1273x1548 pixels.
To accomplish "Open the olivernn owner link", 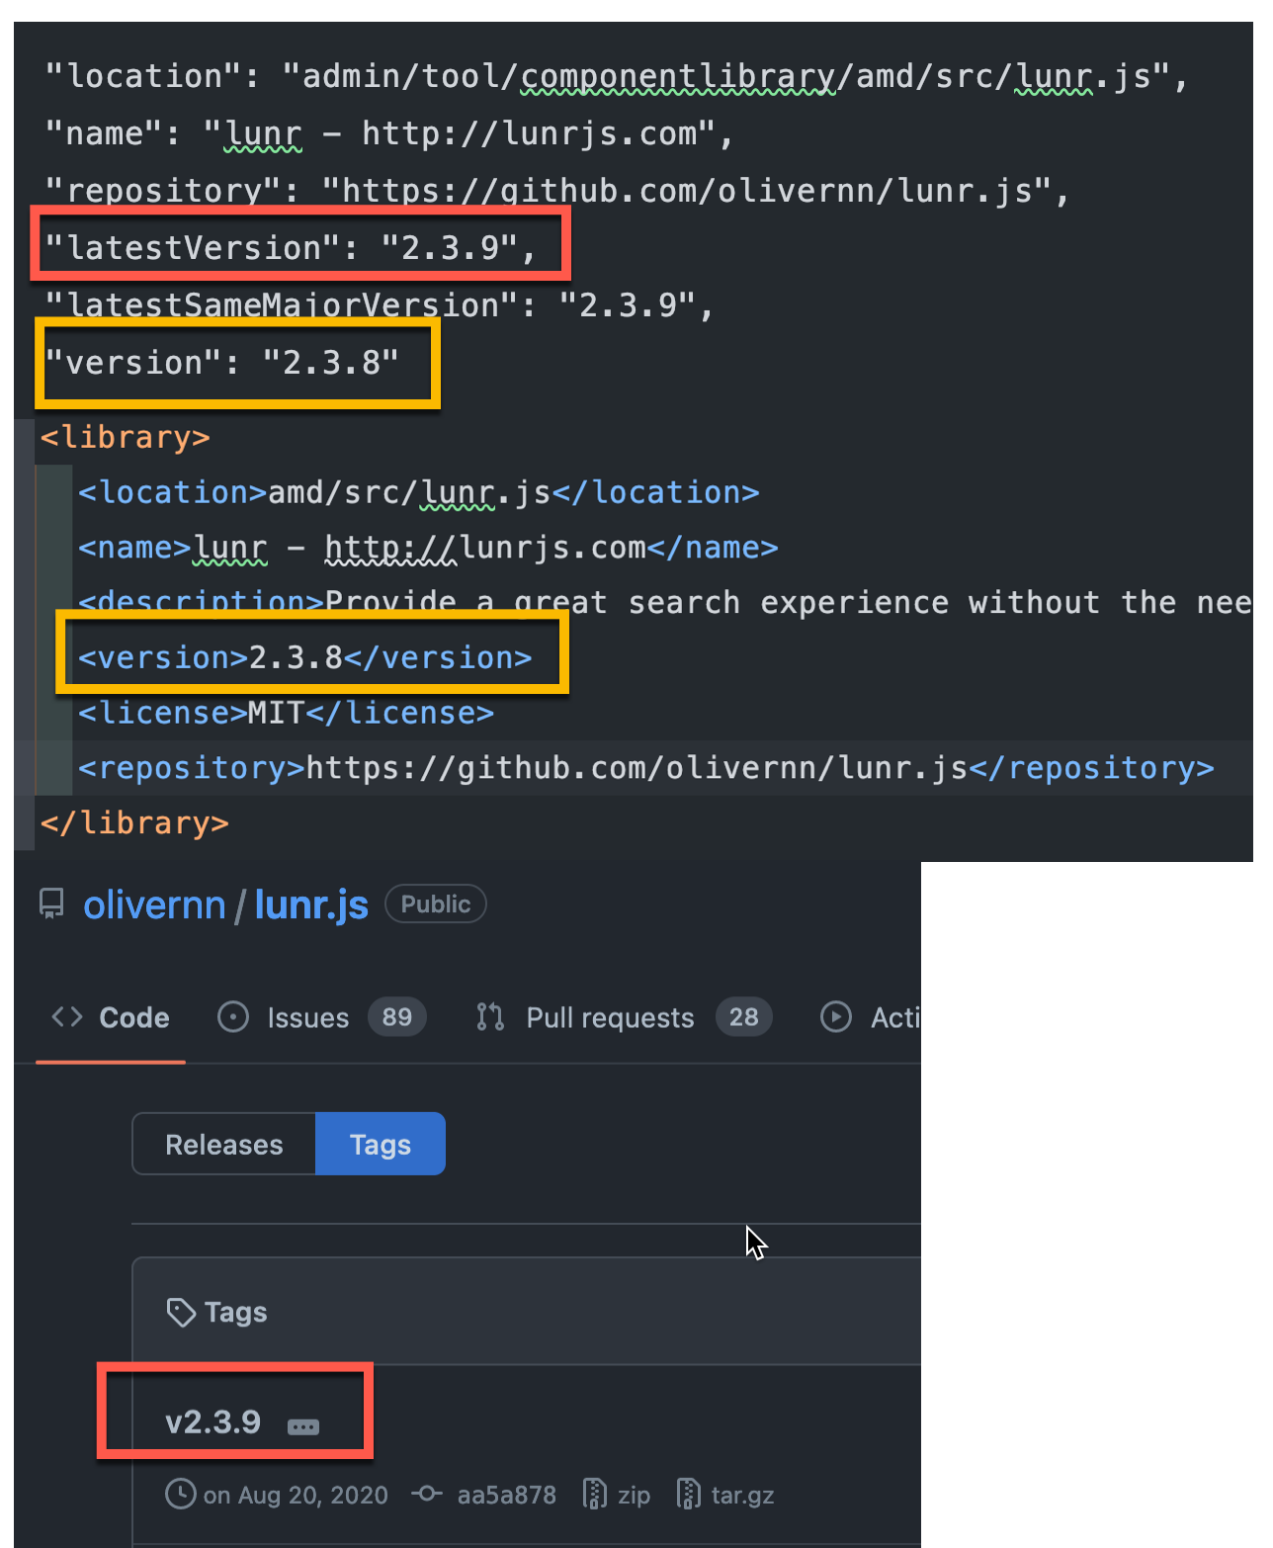I will (154, 904).
